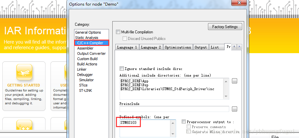
Task: Select Linker category
Action: click(82, 69)
